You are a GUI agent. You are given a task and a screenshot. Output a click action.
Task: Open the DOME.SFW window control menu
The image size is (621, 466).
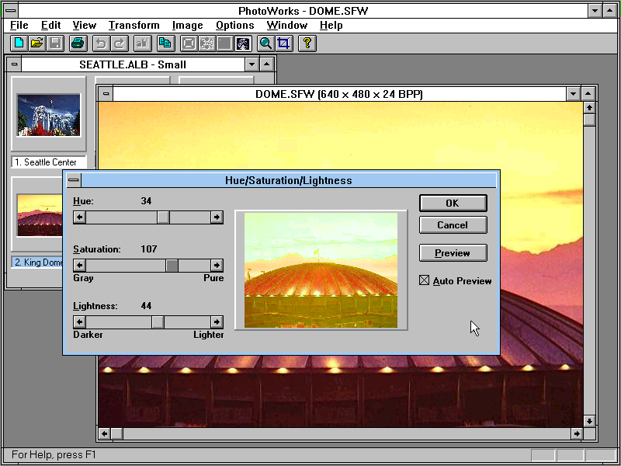tap(106, 94)
